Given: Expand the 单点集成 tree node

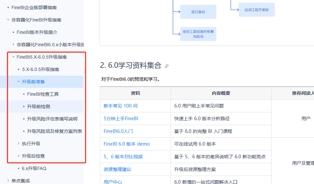Looking at the screenshot, I should (x=8, y=180).
